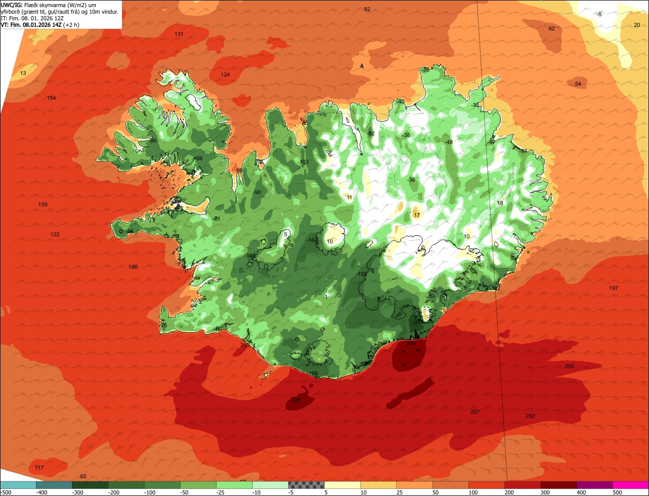Click the '122' value in the western sea
Screen dimensions: 649x496
pos(55,235)
